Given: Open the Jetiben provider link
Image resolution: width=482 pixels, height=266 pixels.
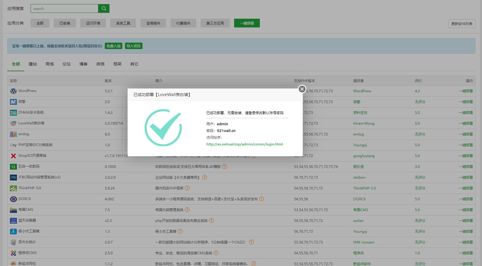Looking at the screenshot, I should [359, 178].
